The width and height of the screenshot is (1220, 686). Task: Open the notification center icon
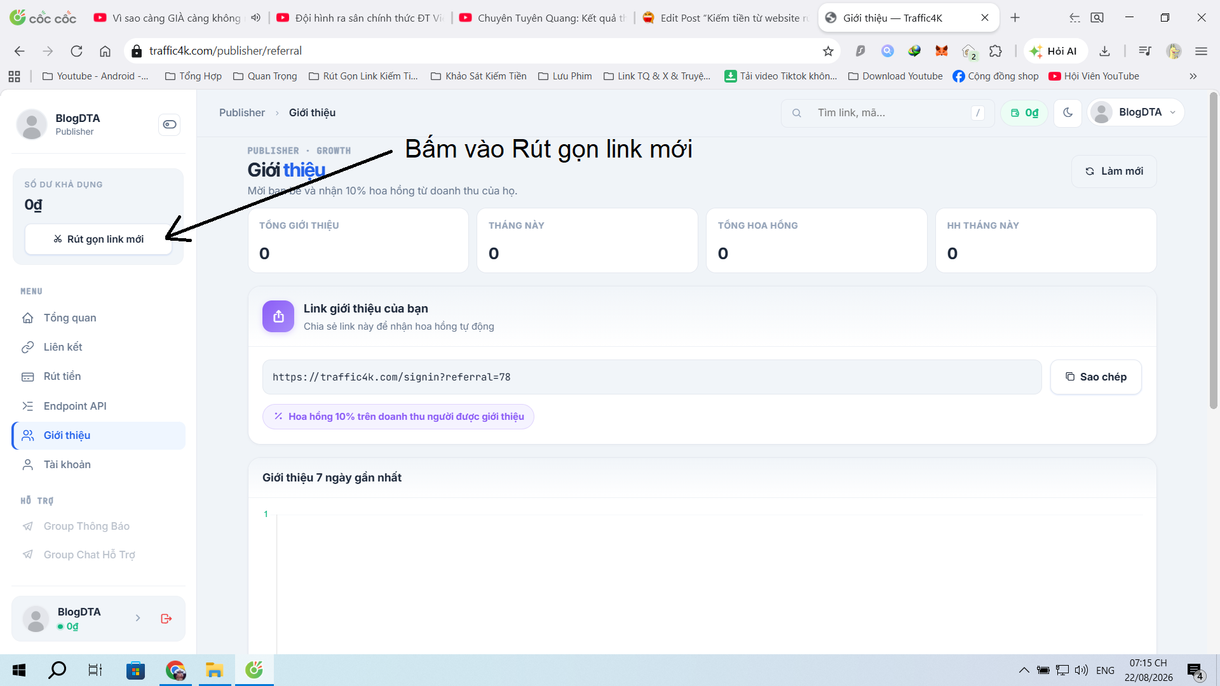1195,671
